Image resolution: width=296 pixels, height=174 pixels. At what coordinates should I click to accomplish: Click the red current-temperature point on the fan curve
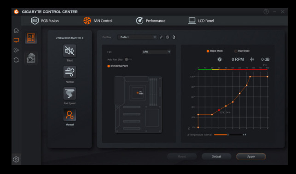(x=219, y=110)
